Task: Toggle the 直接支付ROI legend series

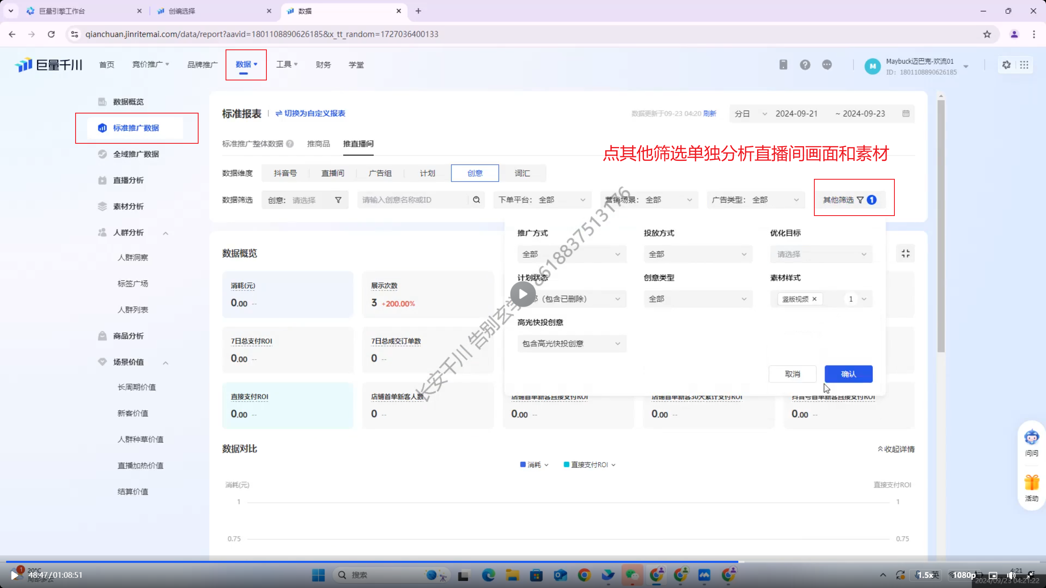Action: [589, 465]
